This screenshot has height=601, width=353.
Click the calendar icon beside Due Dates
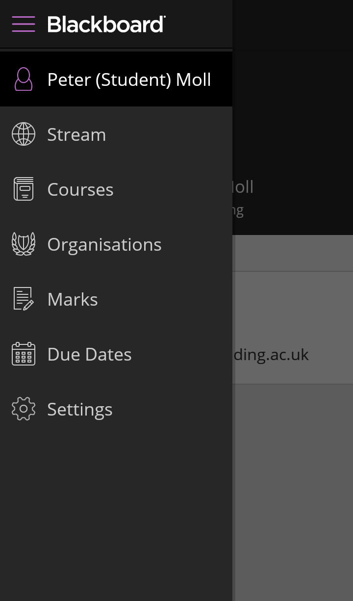24,354
